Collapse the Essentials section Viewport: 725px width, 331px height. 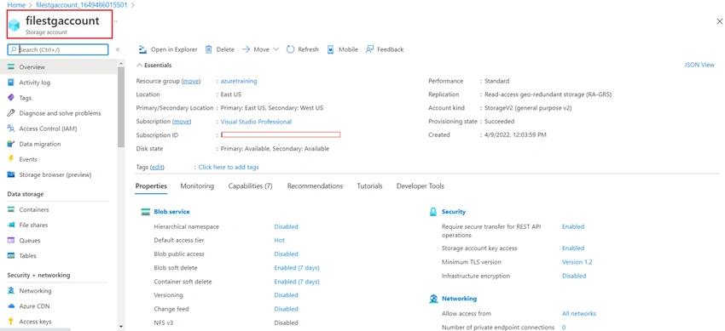point(154,66)
